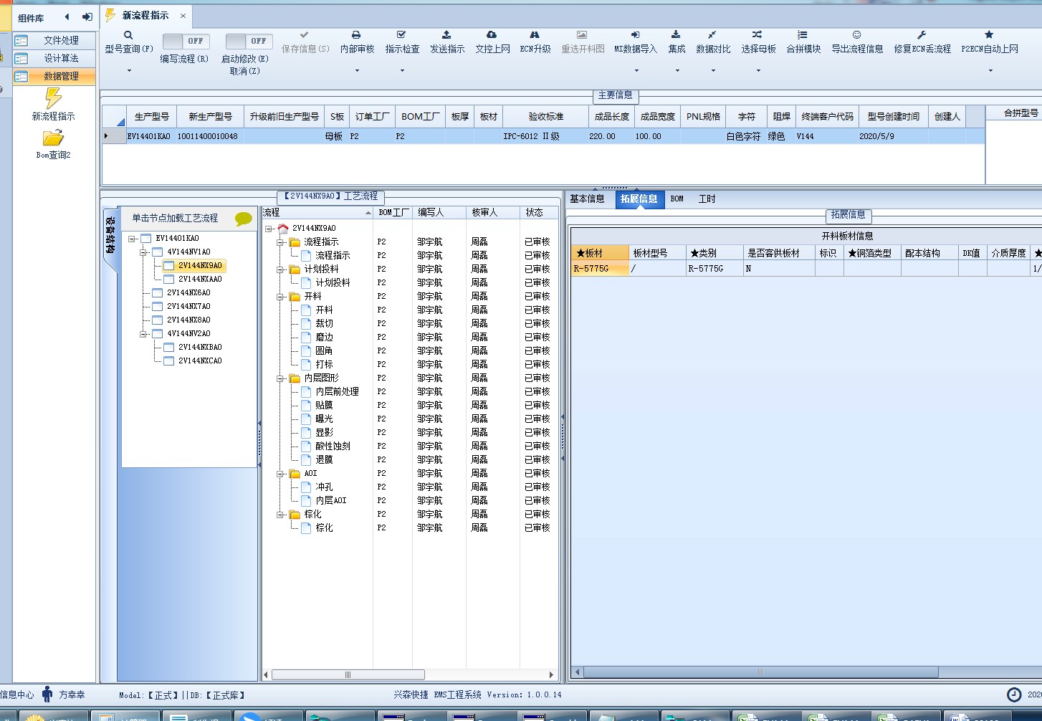Collapse the 4V144NV1A0 tree node
1042x721 pixels.
143,252
